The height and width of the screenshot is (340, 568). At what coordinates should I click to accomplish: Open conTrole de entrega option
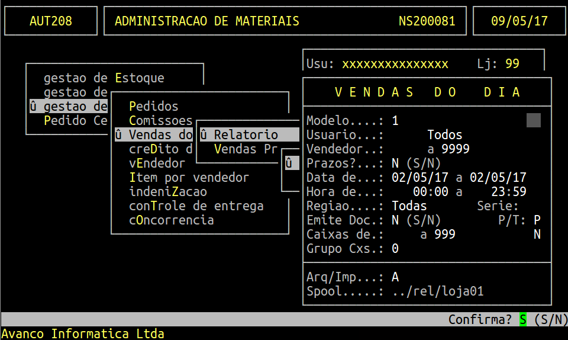pyautogui.click(x=196, y=206)
